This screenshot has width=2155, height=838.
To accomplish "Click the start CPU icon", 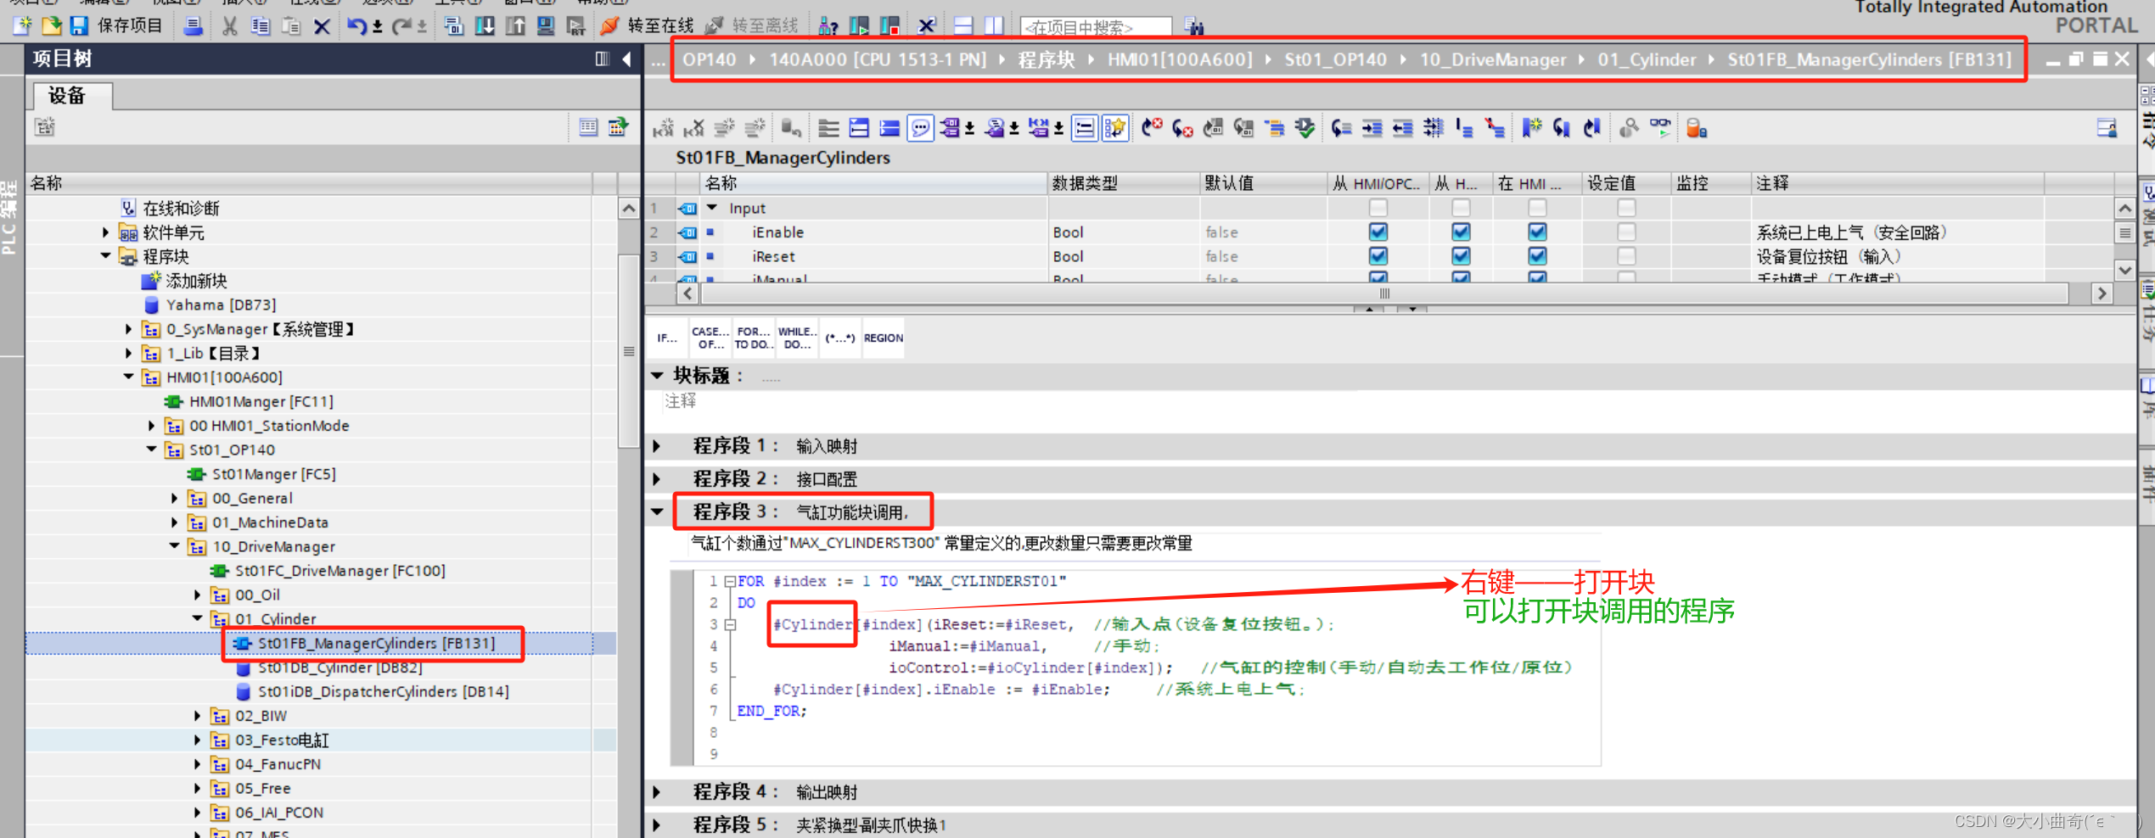I will point(859,25).
